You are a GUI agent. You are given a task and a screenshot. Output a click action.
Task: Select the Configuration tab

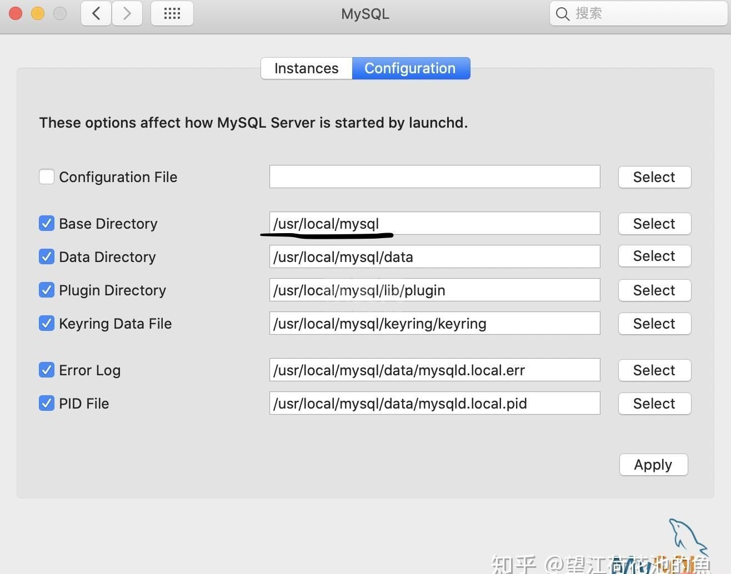click(410, 68)
